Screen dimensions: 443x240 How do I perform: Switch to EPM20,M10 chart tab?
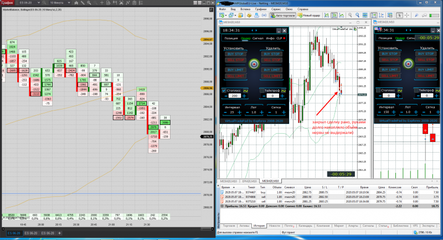pos(250,181)
